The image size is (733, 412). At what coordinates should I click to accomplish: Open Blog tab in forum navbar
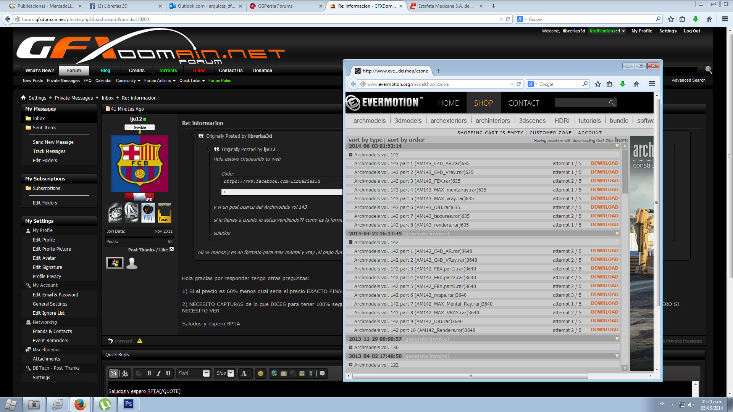pyautogui.click(x=105, y=71)
